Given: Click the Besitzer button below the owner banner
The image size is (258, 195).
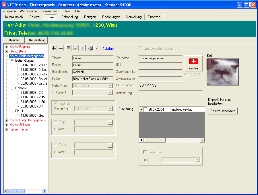Looking at the screenshot, I should pos(14,40).
